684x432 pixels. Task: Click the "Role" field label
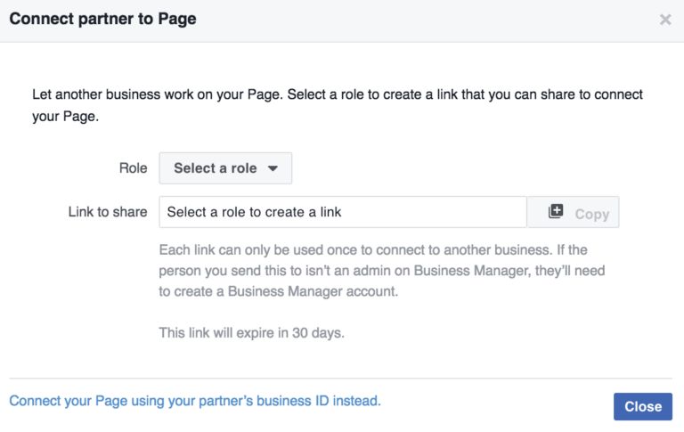point(133,168)
